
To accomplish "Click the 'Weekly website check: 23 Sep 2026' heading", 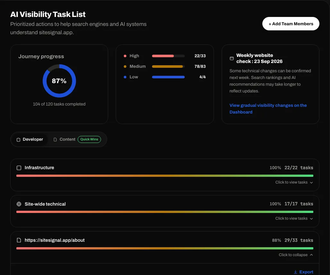I will pyautogui.click(x=259, y=59).
